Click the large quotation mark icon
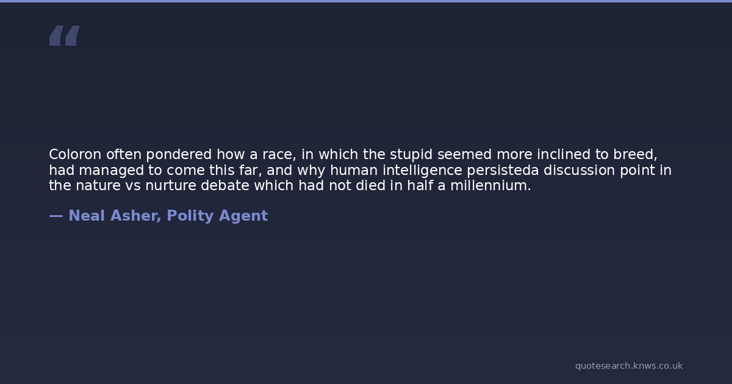732x384 pixels. [x=64, y=36]
